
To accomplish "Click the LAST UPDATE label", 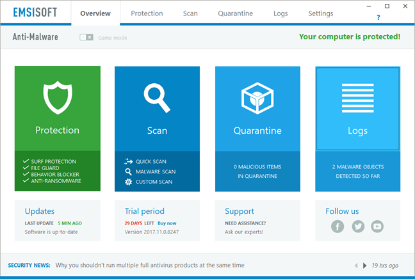I will coord(39,223).
